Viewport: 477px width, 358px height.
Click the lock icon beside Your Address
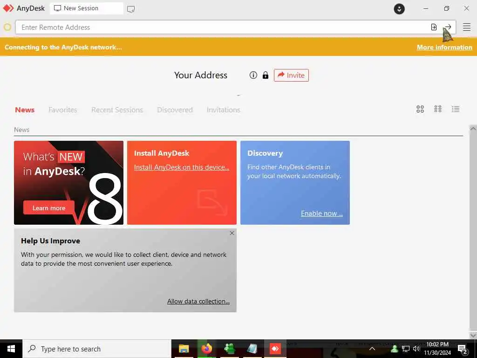(x=266, y=75)
